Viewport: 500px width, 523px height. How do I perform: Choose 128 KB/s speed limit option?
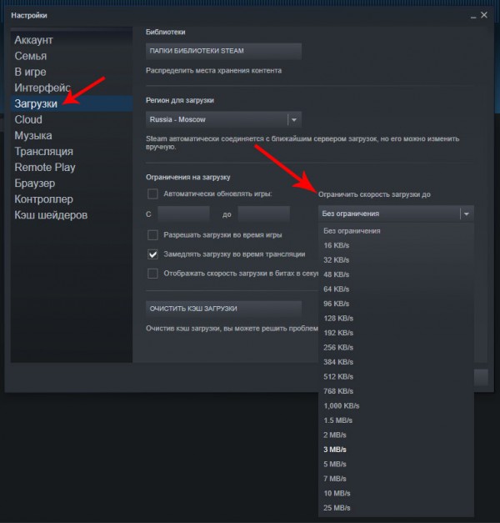tap(396, 318)
